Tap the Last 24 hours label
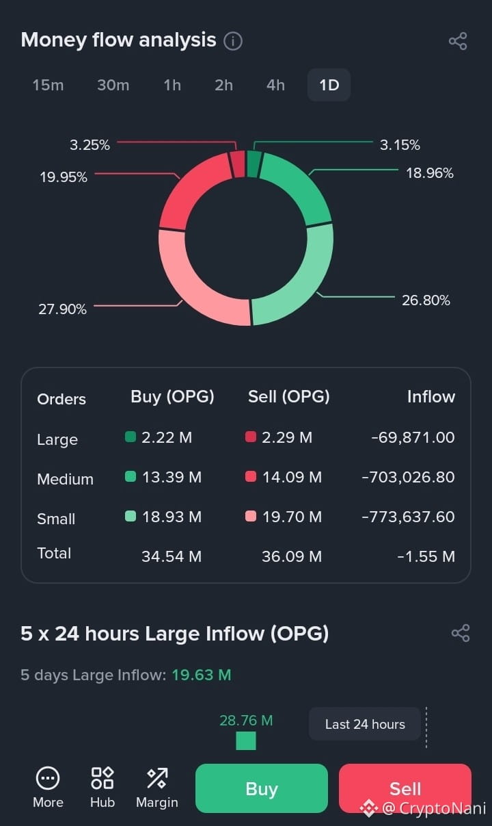 pos(365,724)
